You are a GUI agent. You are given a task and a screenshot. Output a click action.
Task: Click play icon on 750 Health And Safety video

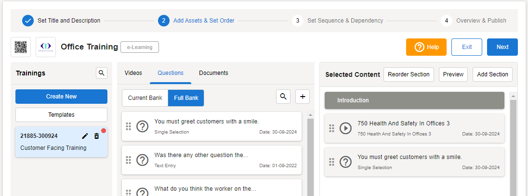pos(345,128)
